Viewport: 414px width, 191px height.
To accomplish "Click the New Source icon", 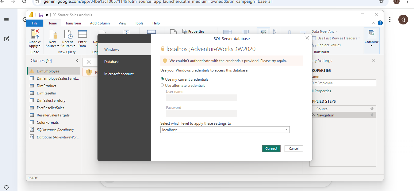I will tap(53, 34).
